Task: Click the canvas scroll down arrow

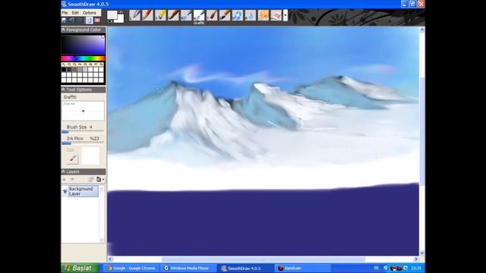Action: click(422, 253)
